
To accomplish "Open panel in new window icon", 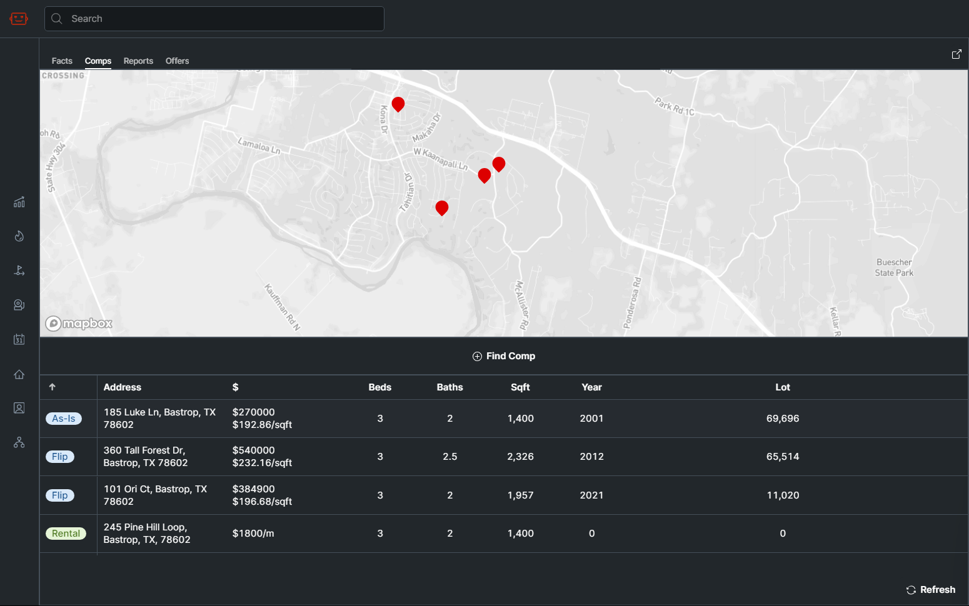I will tap(956, 54).
